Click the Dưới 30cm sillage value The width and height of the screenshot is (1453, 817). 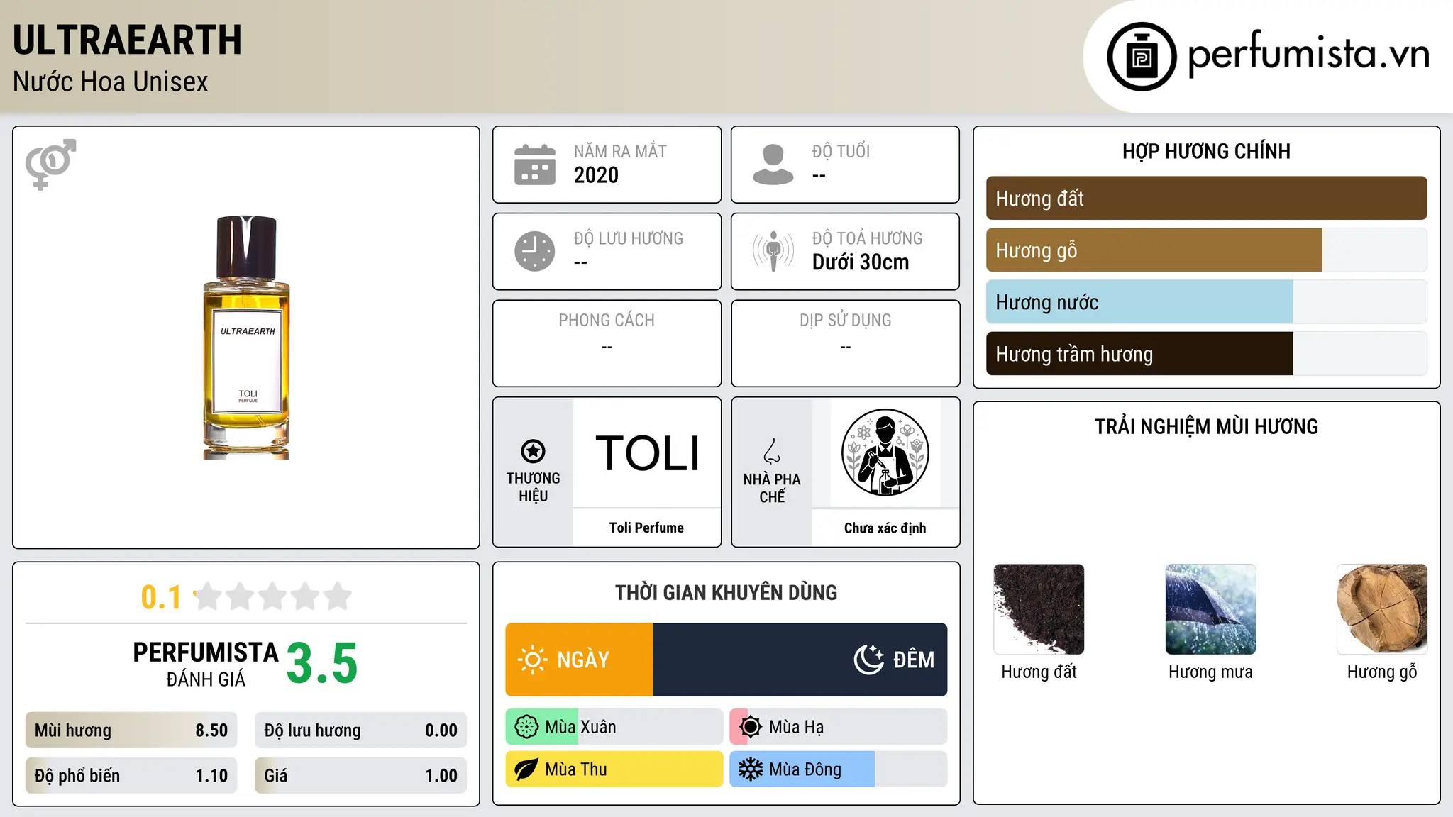point(861,262)
